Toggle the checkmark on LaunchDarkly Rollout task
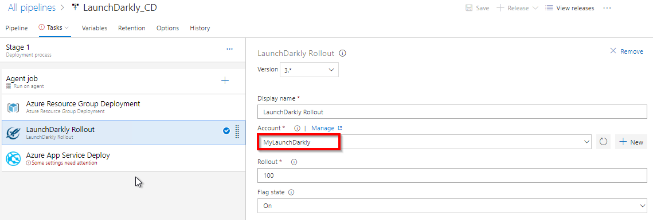 click(226, 131)
